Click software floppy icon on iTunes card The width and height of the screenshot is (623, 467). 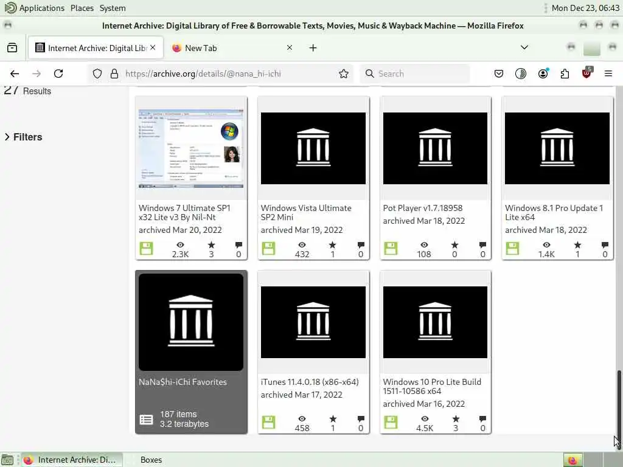tap(268, 422)
